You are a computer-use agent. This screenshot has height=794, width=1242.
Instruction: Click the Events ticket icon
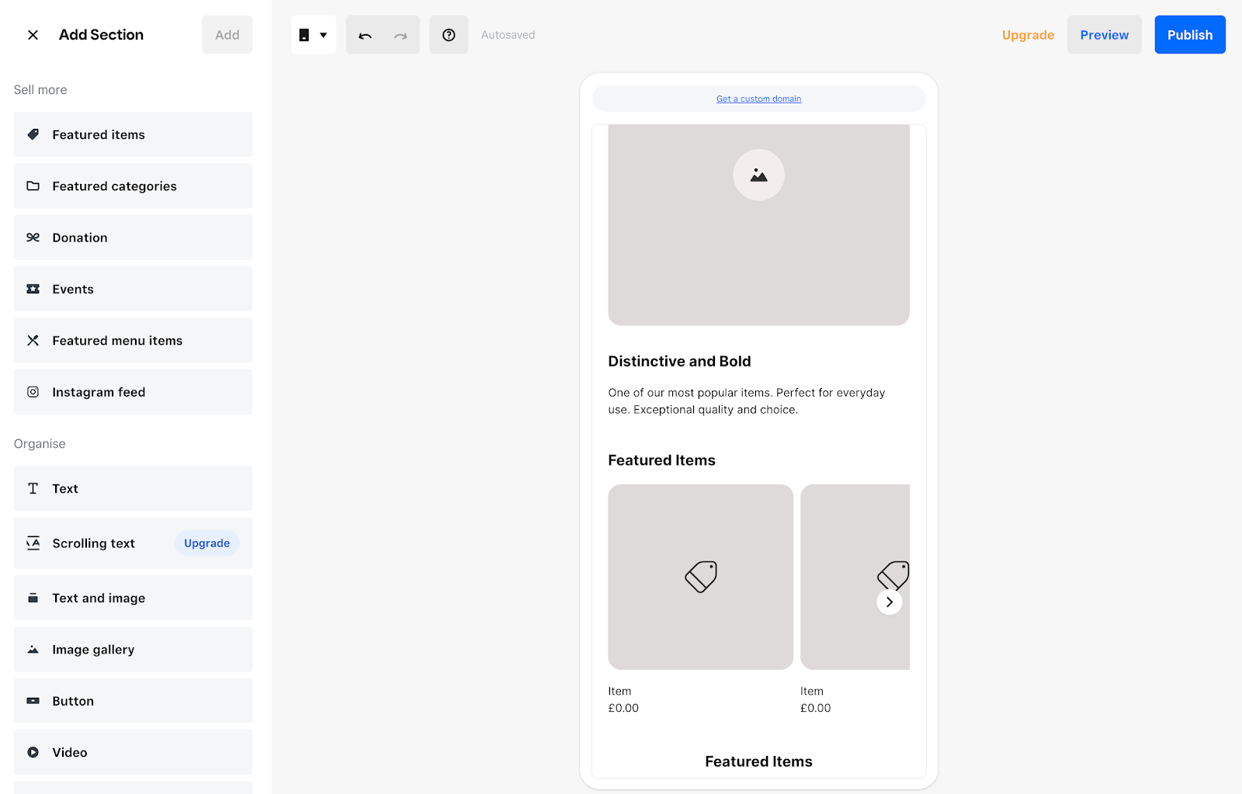pyautogui.click(x=33, y=288)
